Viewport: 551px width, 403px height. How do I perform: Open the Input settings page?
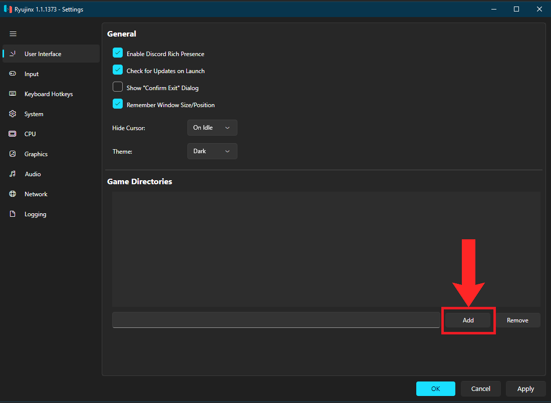[51, 74]
